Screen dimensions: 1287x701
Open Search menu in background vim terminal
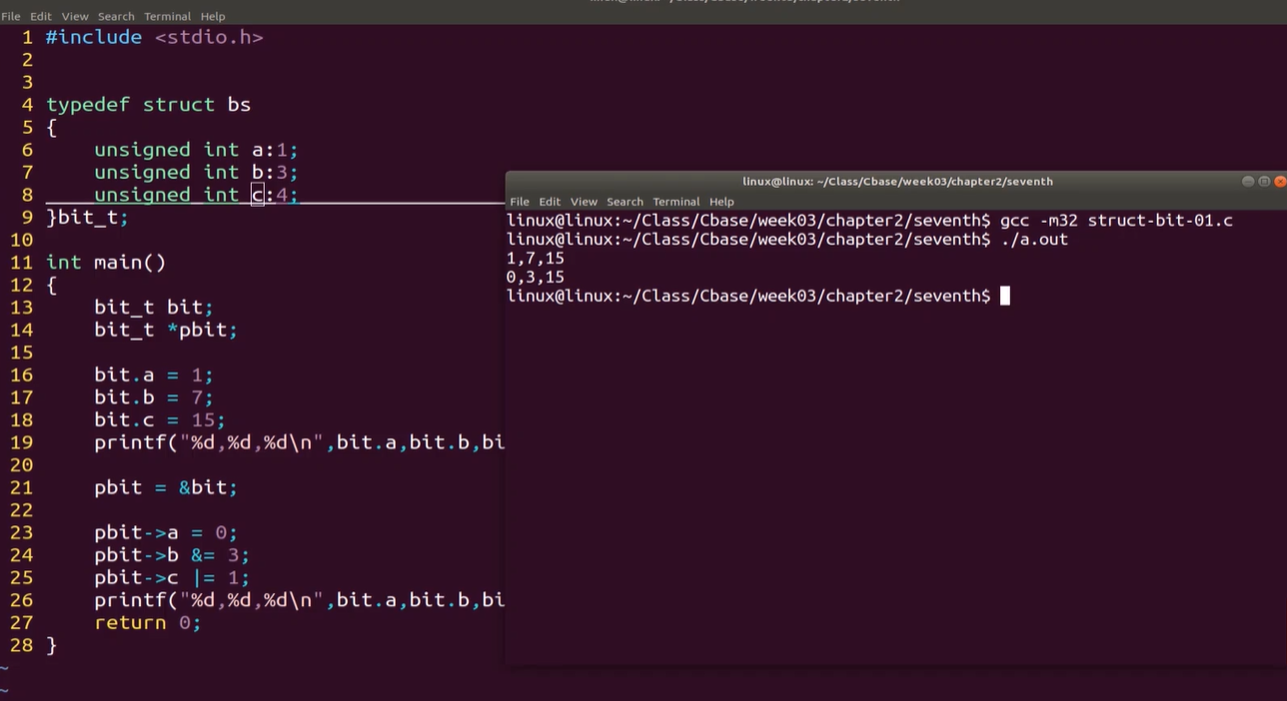coord(116,16)
